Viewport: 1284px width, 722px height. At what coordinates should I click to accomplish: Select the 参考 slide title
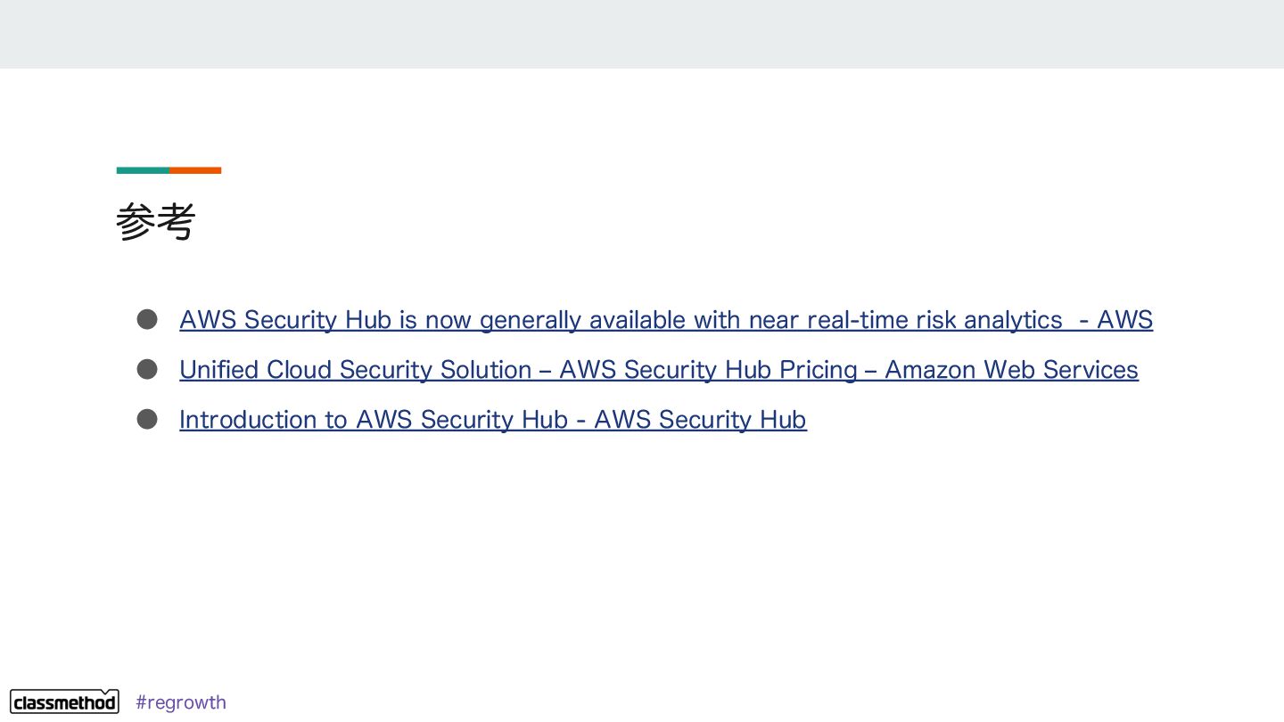point(156,222)
